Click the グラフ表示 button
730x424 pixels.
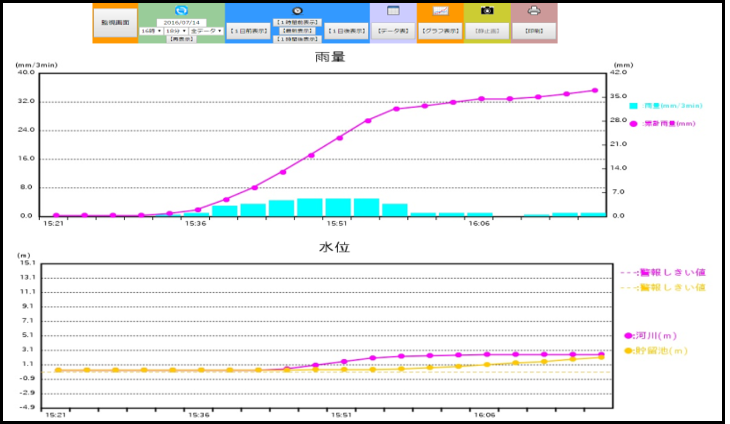(x=440, y=31)
